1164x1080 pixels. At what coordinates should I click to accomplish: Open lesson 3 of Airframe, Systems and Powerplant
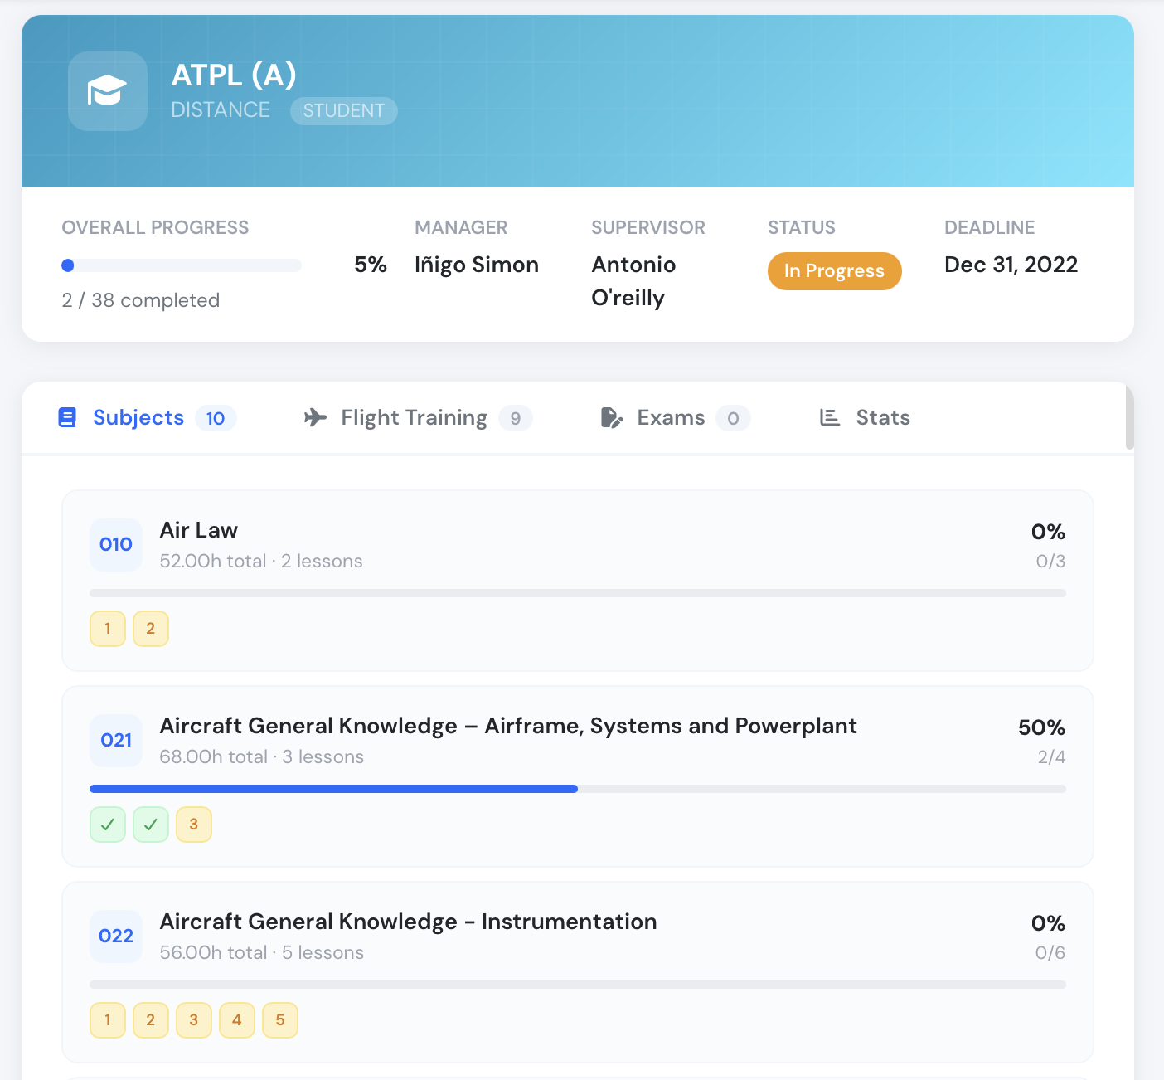(x=194, y=825)
